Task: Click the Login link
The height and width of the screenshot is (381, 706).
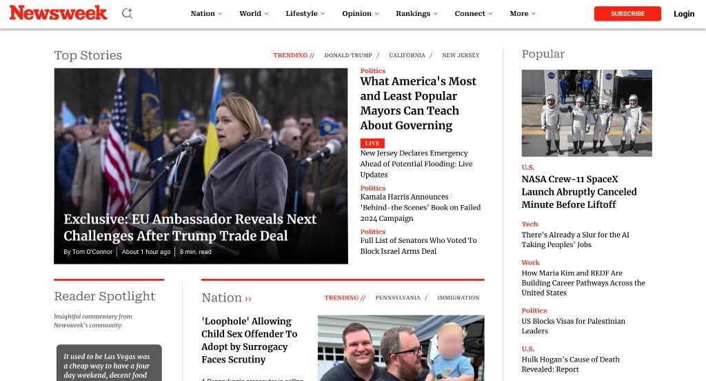Action: [x=684, y=14]
